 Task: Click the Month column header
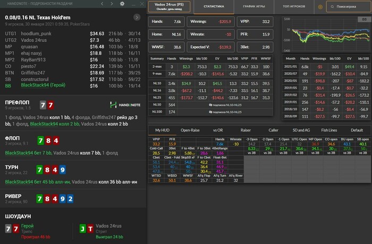(x=290, y=58)
